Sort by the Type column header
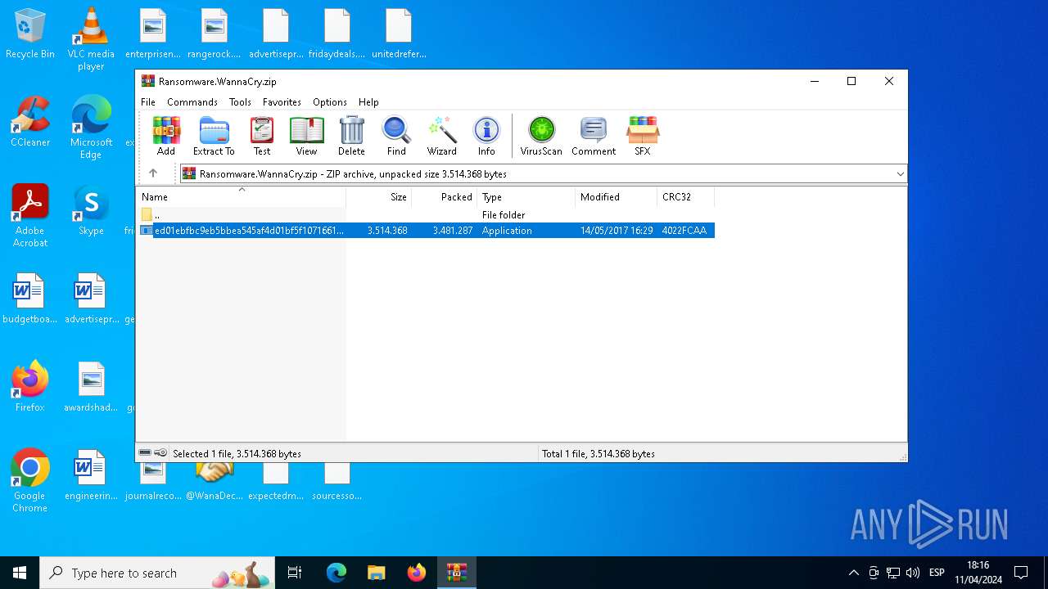This screenshot has height=589, width=1048. (526, 197)
